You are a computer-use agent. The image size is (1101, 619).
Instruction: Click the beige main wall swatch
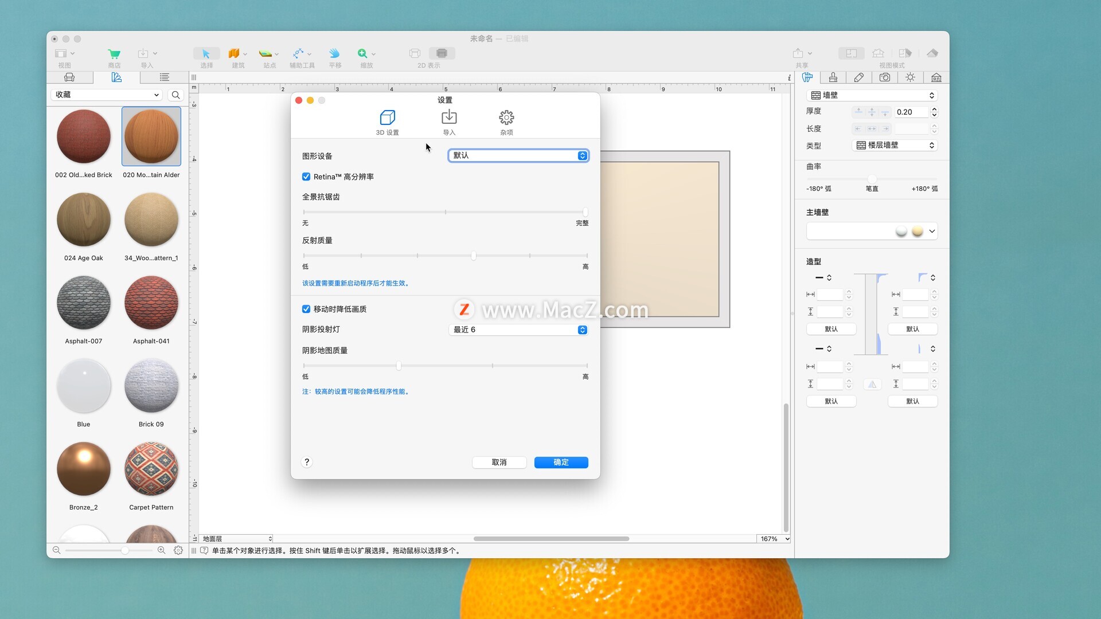pos(918,231)
